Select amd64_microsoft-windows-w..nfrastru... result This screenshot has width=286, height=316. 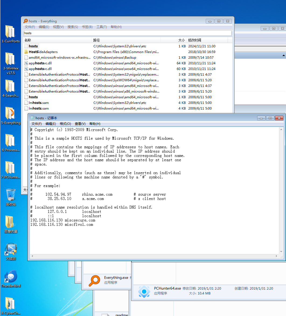click(127, 57)
